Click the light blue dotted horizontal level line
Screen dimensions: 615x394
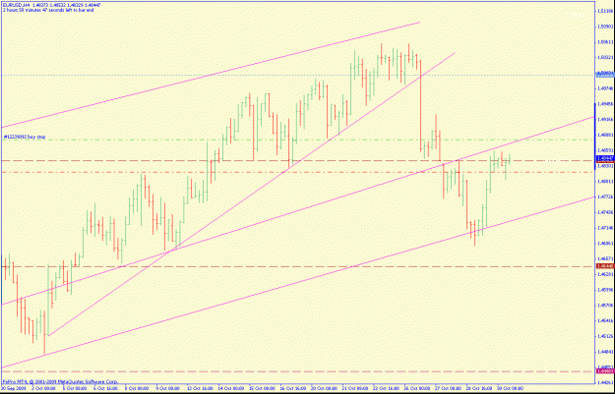coord(297,75)
